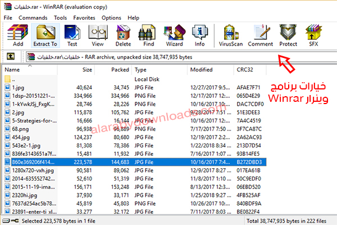Start the VirusScan tool
This screenshot has height=225, width=337.
pos(231,35)
